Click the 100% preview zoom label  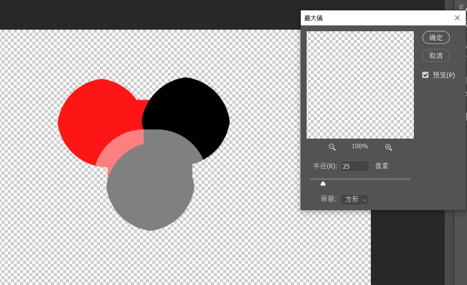[x=360, y=146]
